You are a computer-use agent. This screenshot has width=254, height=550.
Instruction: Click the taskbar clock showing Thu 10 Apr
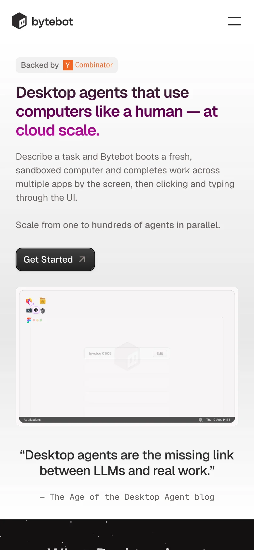(x=219, y=420)
